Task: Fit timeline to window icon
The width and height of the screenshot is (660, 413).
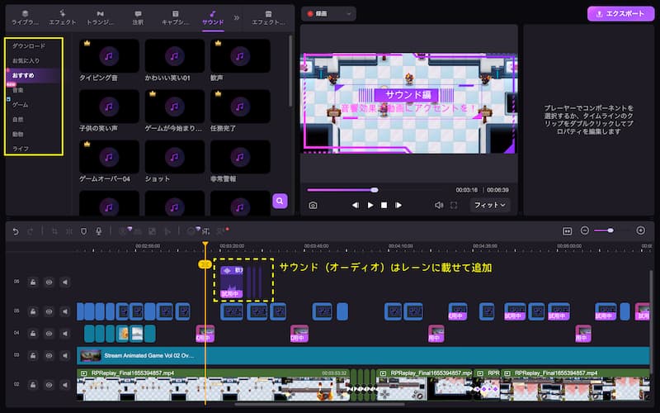Action: click(567, 231)
